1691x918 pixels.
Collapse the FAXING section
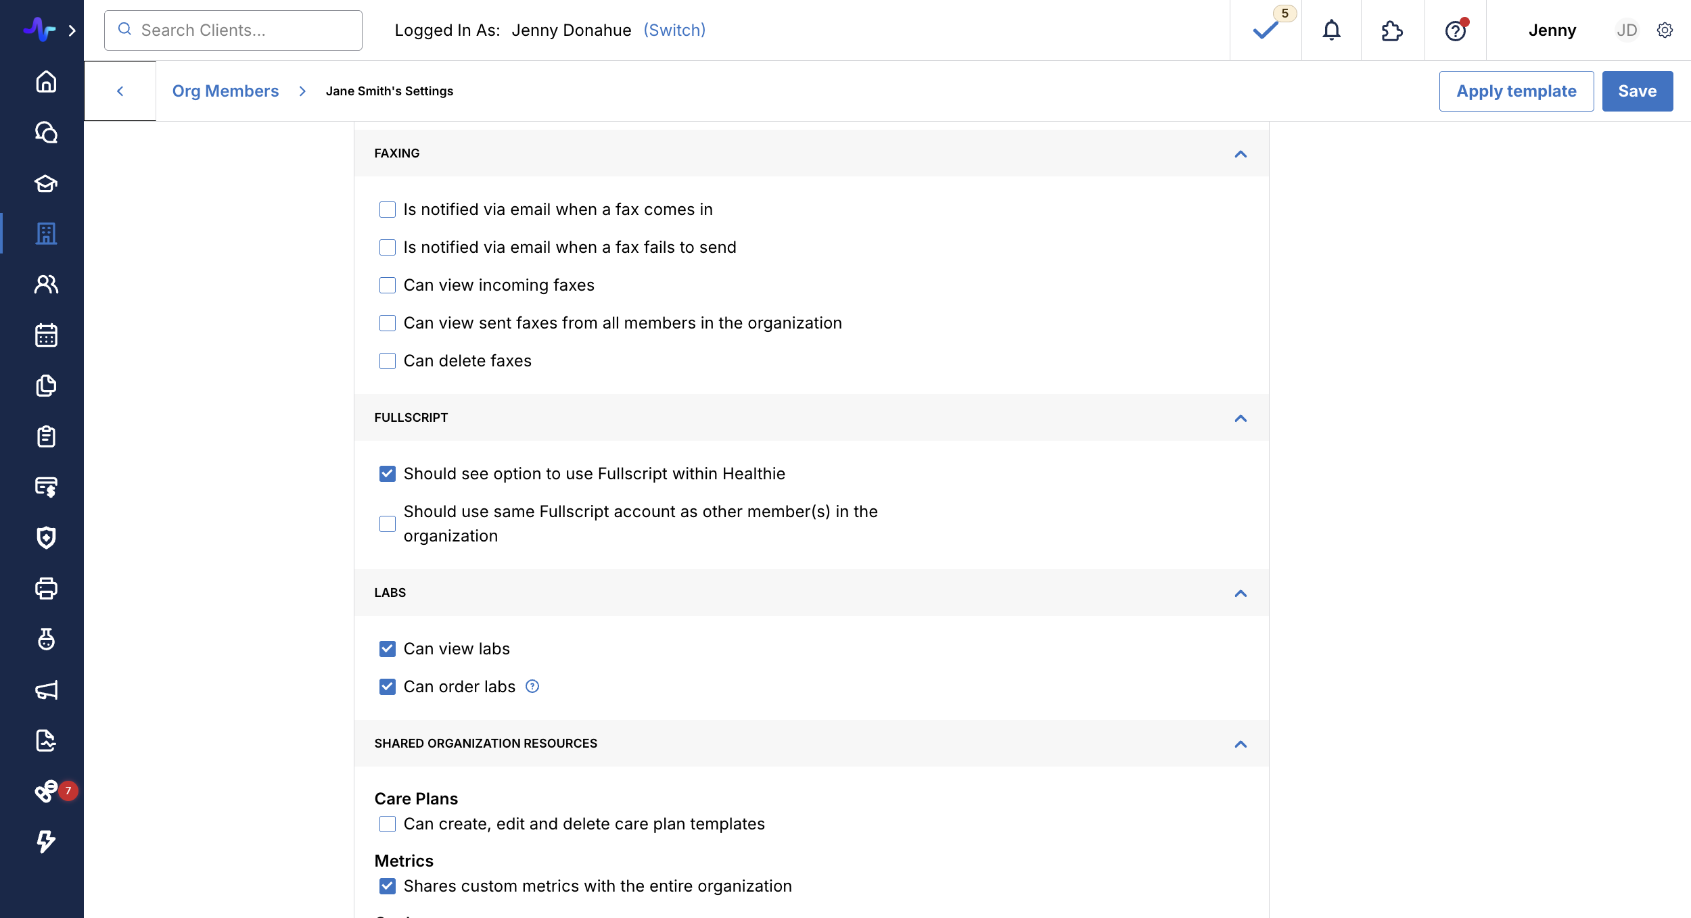(x=1240, y=154)
